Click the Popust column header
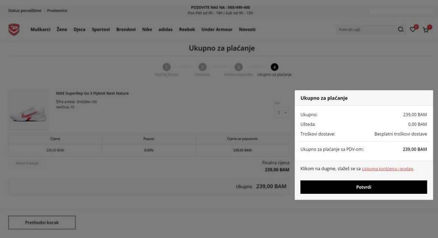 click(149, 139)
